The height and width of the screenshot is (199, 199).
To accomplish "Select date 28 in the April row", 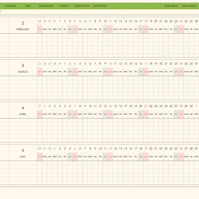I will pyautogui.click(x=181, y=106).
